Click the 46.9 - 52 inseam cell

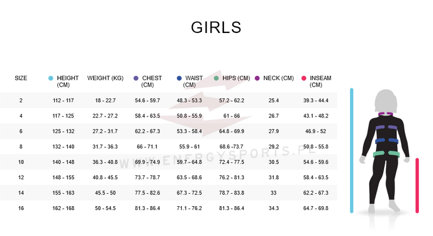(316, 132)
